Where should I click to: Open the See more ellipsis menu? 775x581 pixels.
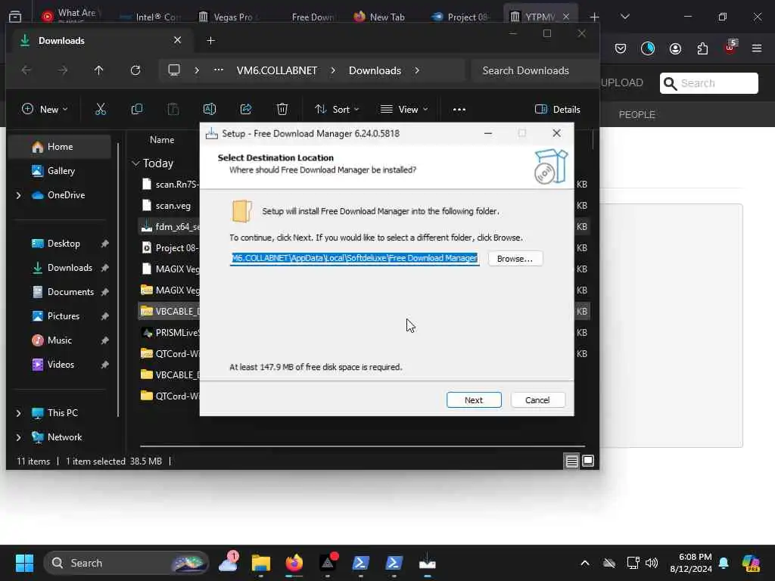459,109
